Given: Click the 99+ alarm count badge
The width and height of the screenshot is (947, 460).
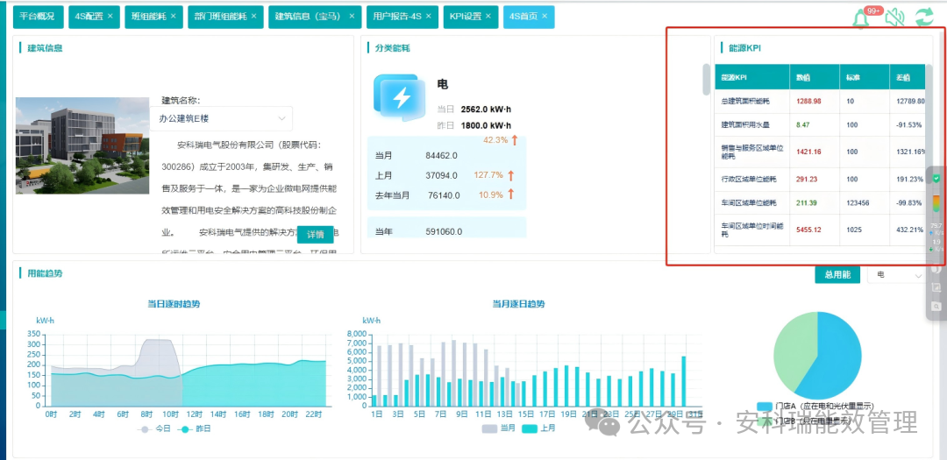Looking at the screenshot, I should pyautogui.click(x=872, y=11).
